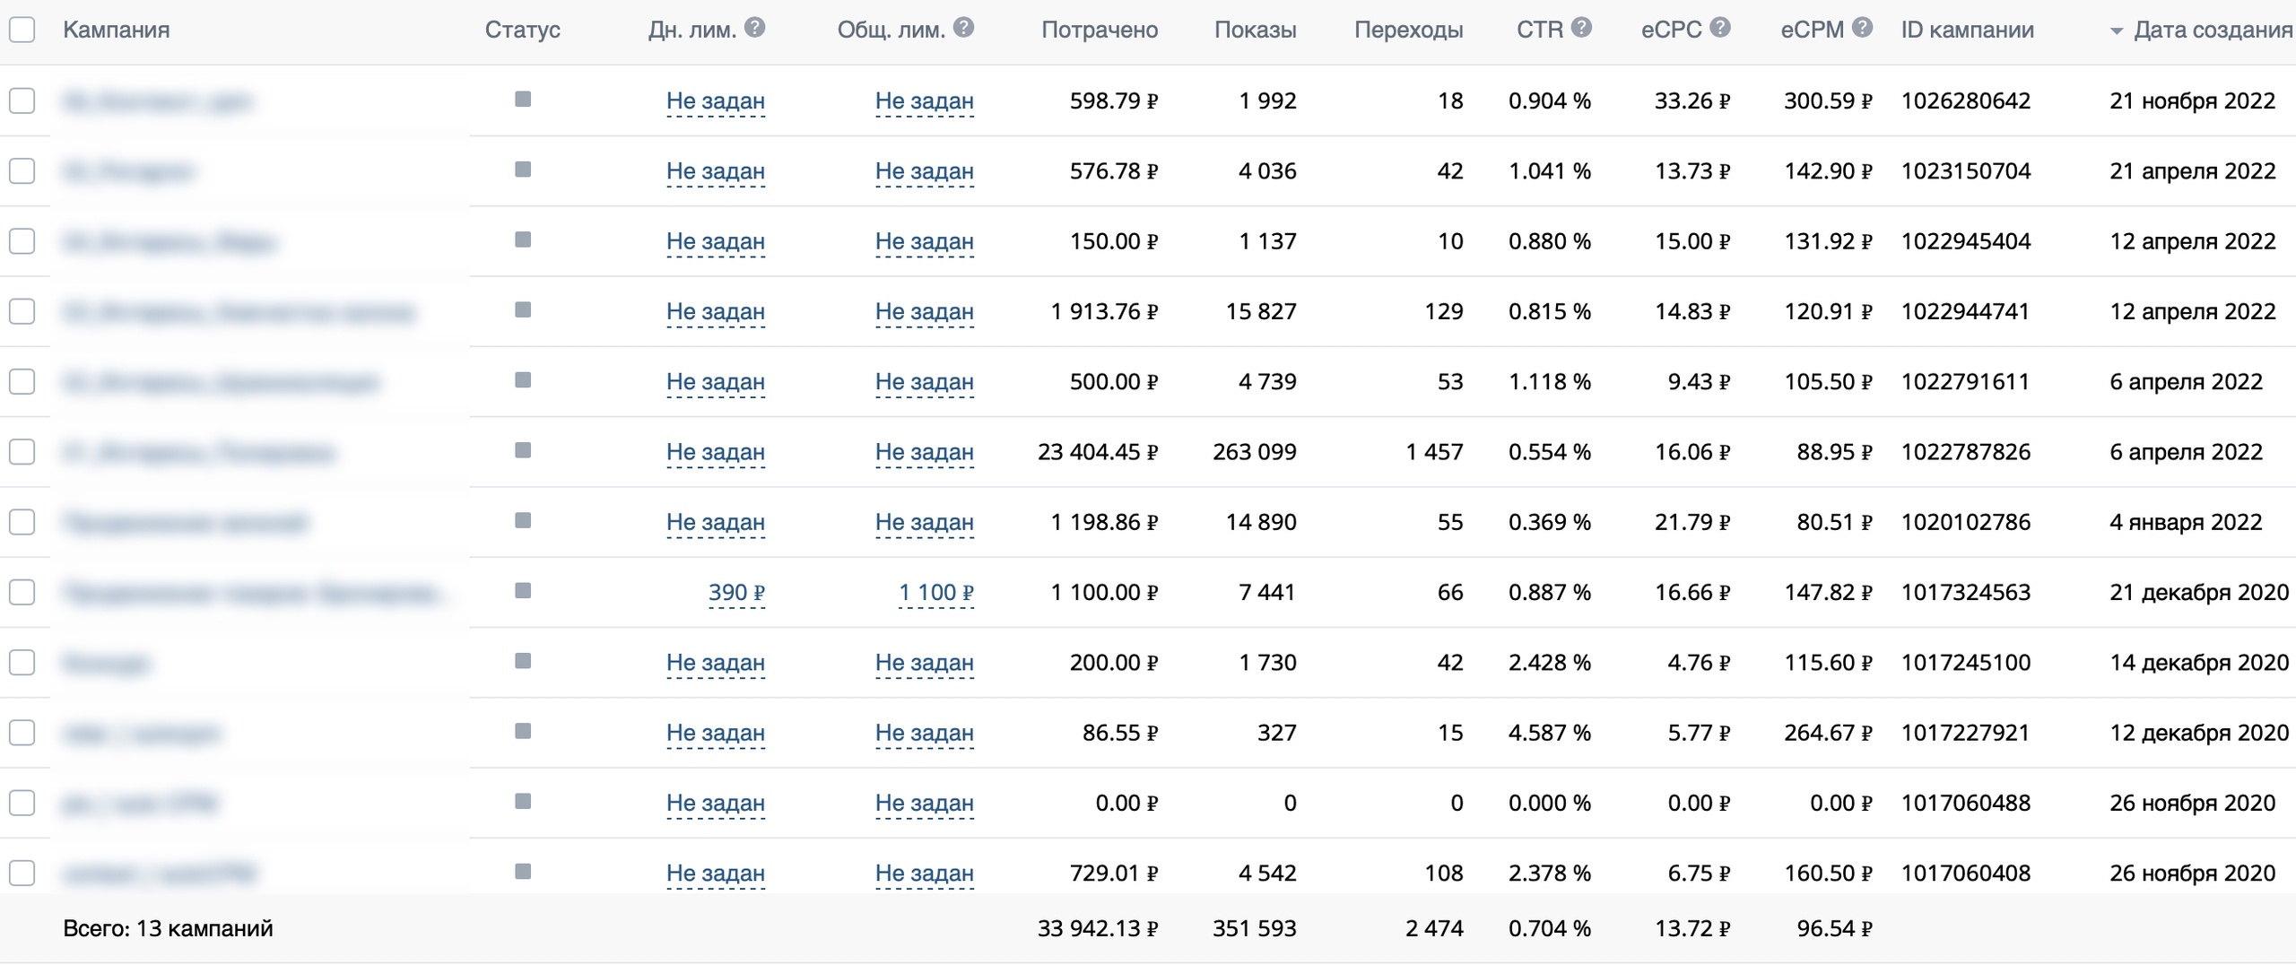Click the eCPC help question icon
This screenshot has height=965, width=2296.
point(1720,28)
